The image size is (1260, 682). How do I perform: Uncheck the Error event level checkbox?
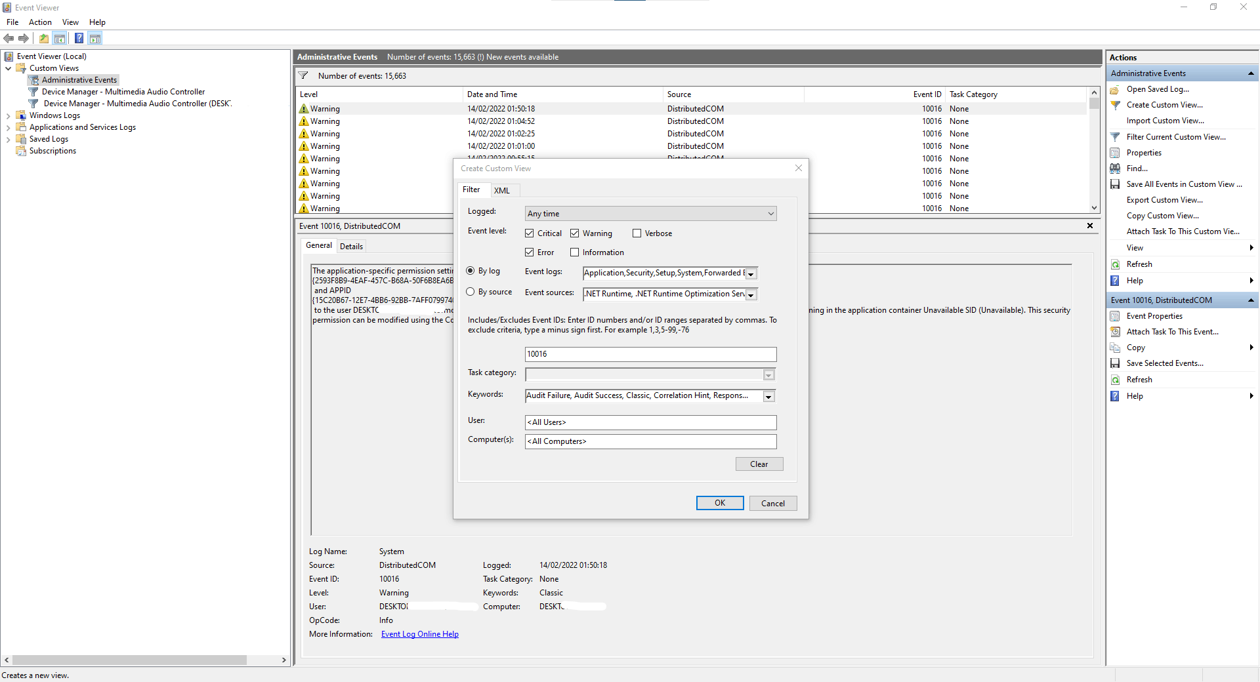pos(530,252)
